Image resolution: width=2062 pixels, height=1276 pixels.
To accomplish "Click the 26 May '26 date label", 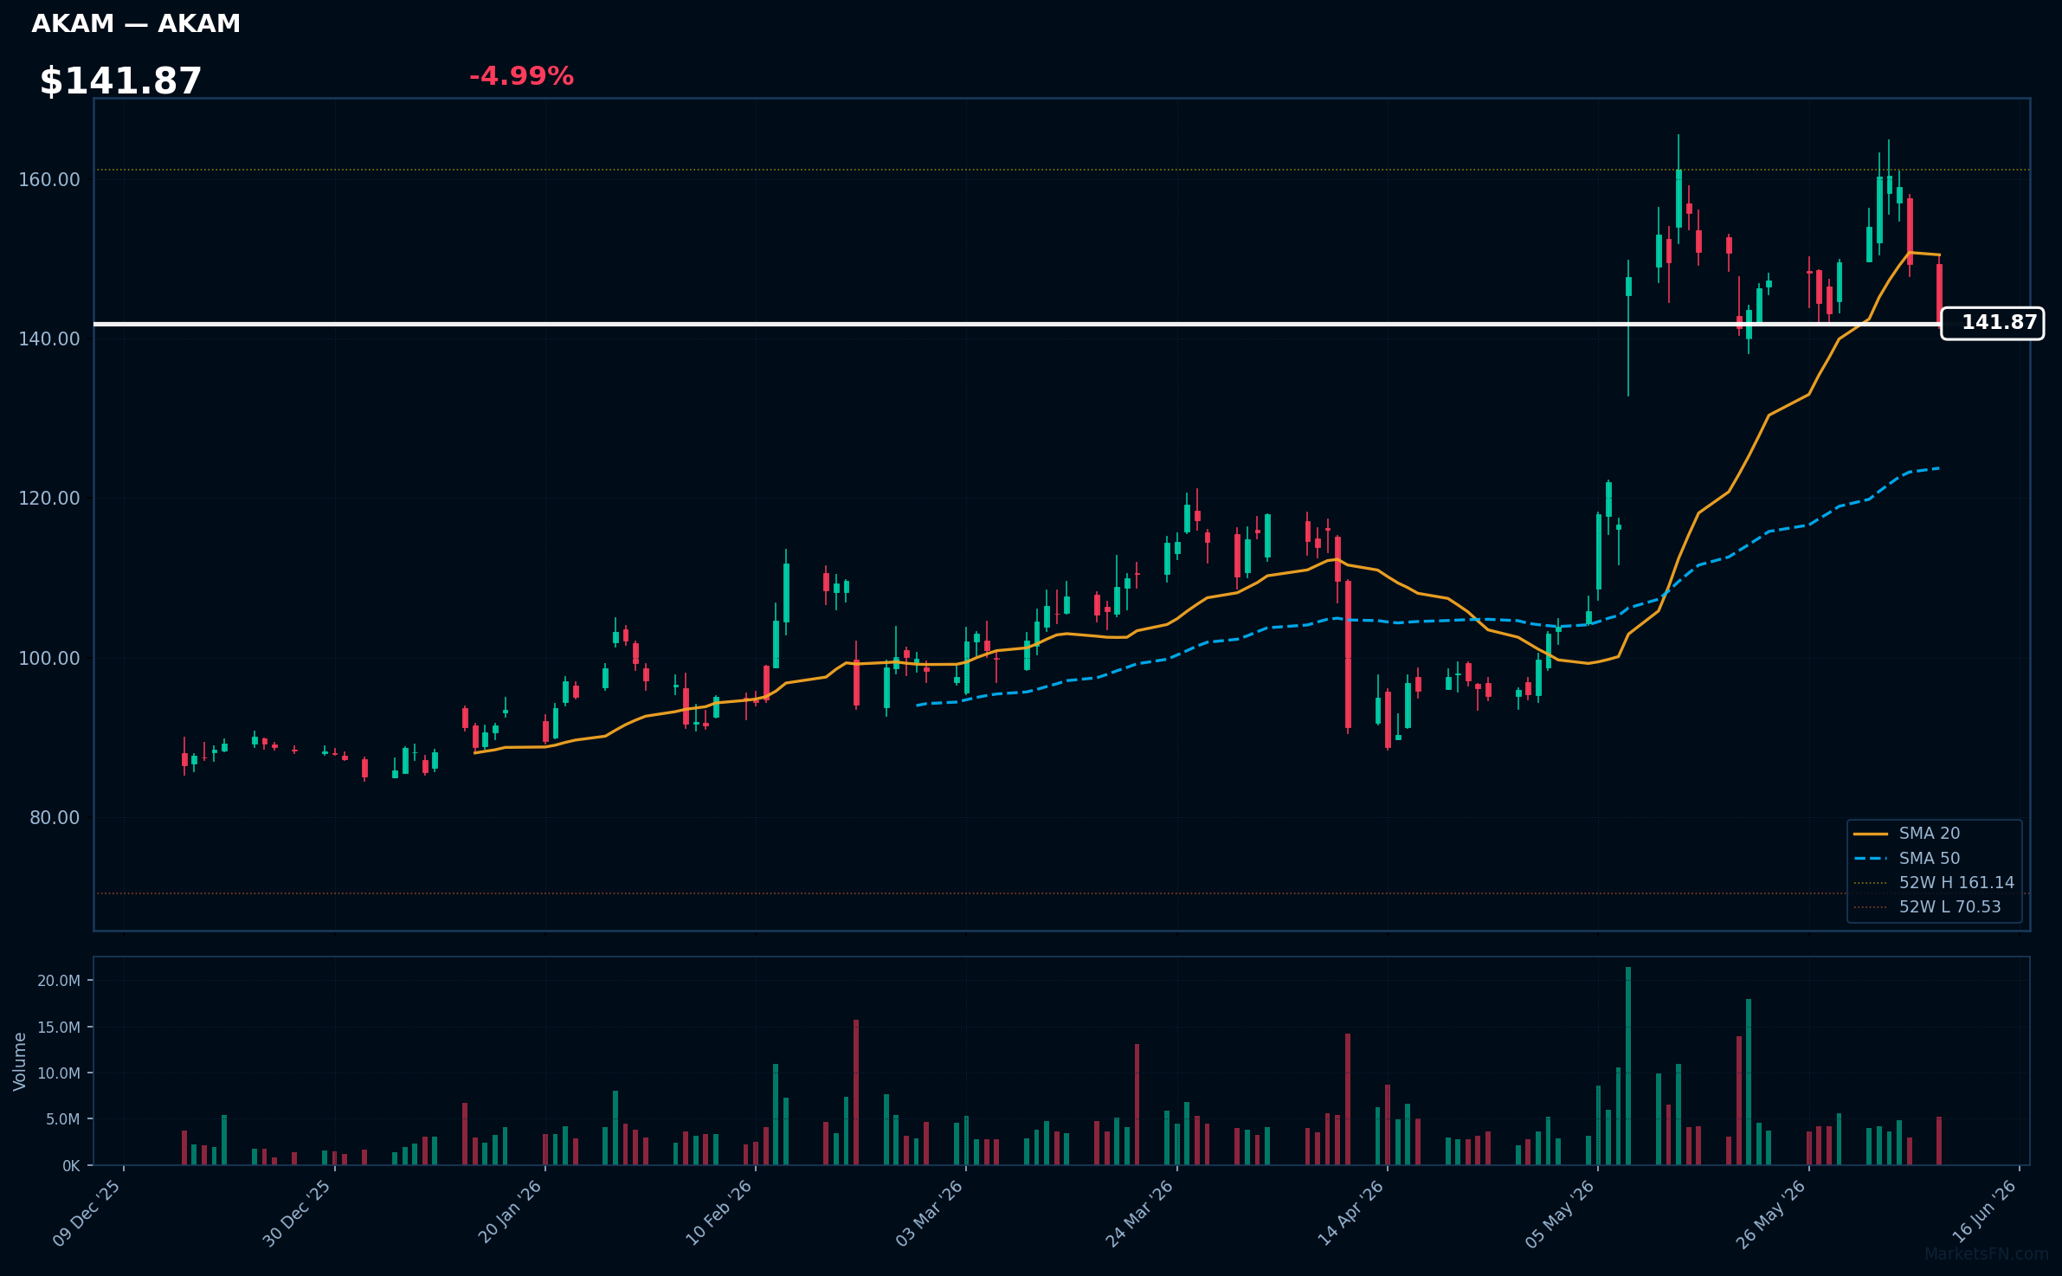I will pos(1771,1213).
